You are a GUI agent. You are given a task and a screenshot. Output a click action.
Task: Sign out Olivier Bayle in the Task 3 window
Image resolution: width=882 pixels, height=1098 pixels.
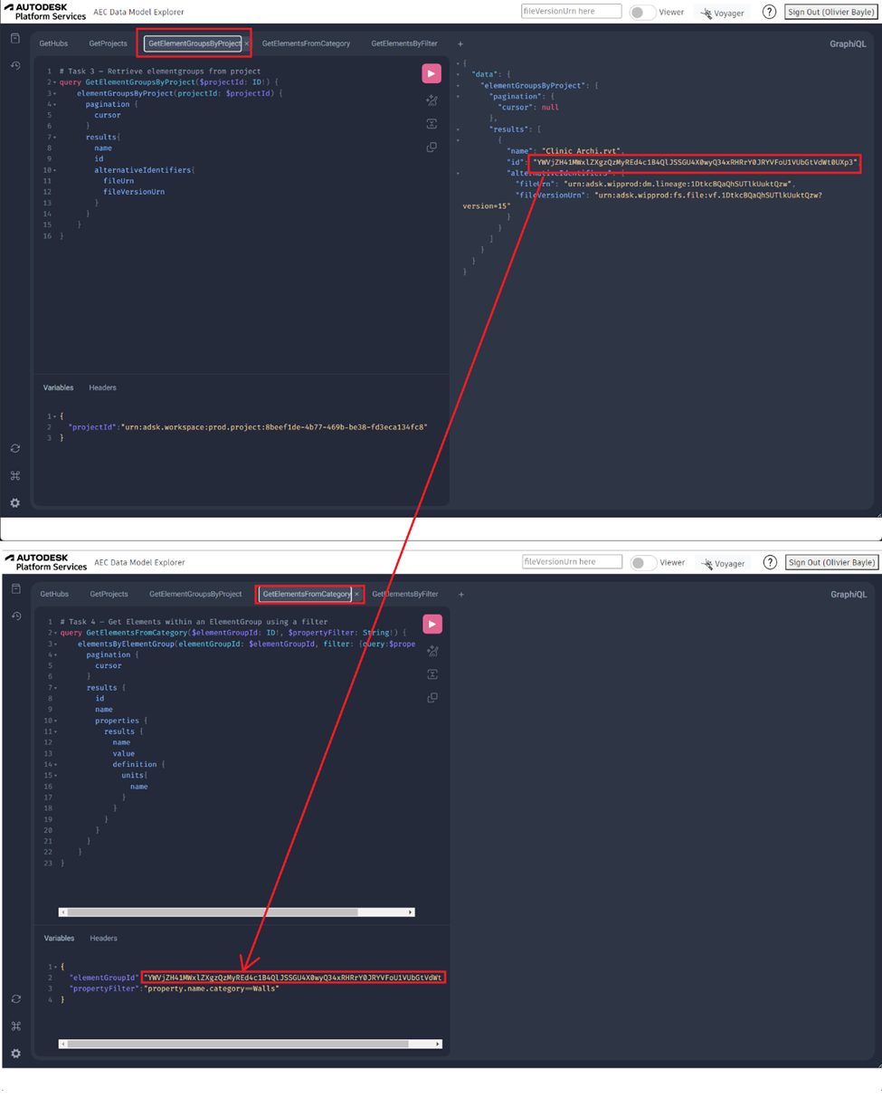(x=830, y=12)
